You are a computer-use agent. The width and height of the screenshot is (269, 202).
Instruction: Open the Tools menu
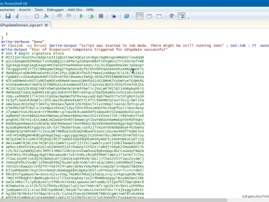pos(39,9)
